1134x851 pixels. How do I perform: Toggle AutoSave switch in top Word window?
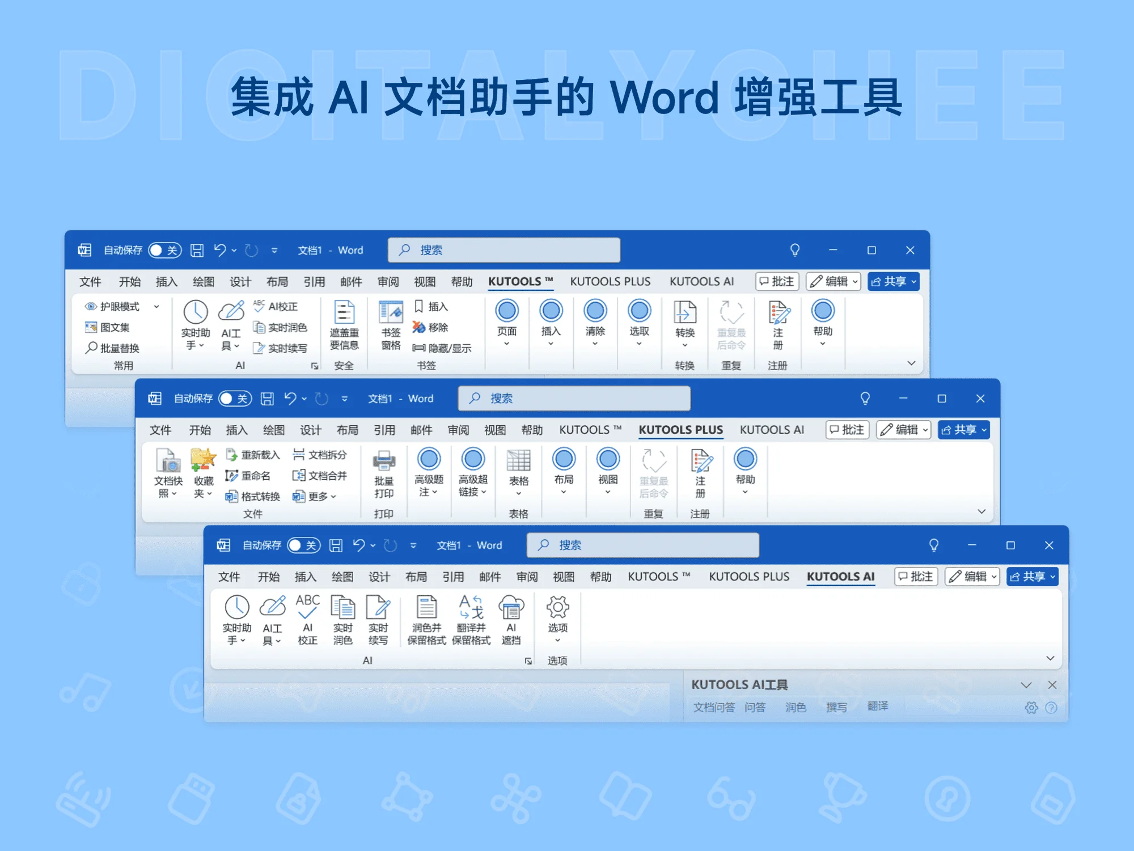(164, 250)
